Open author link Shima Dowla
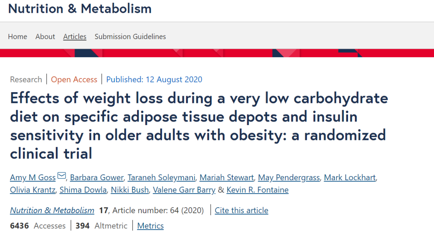 click(x=83, y=190)
